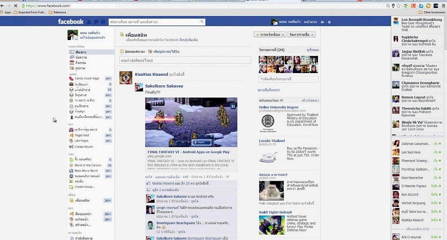Expand the manage list dropdown button
Viewport: 447px width, 240px height.
tap(301, 34)
